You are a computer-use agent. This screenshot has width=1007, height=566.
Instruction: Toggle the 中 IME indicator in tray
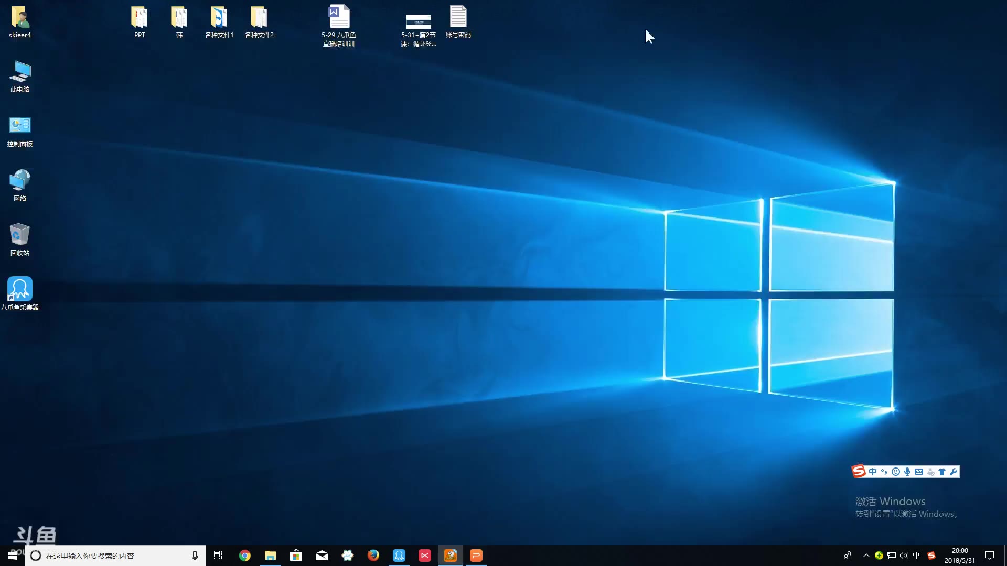pyautogui.click(x=916, y=556)
